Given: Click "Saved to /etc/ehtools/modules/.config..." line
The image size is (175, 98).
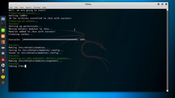Looking at the screenshot, I should click(35, 53).
